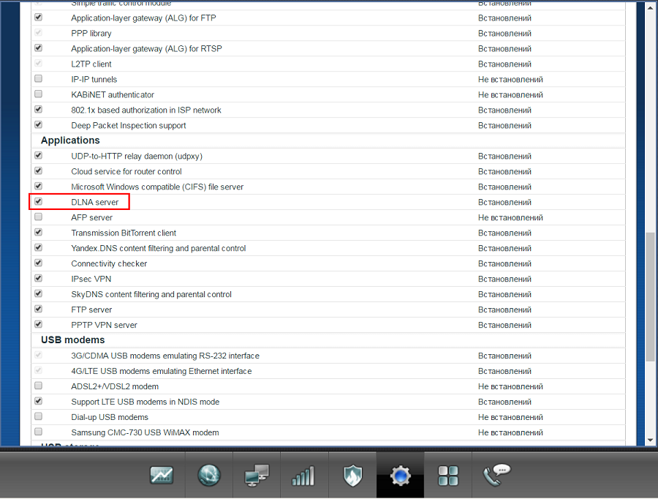Screen dimensions: 658x499
Task: Check the Samsung CMC-730 USB WiMAX modem checkbox
Action: point(38,432)
